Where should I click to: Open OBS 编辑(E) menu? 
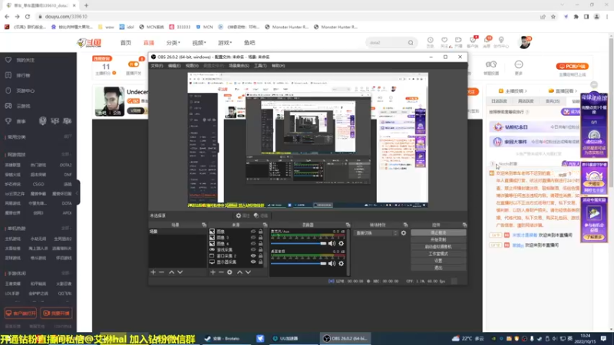pyautogui.click(x=174, y=66)
